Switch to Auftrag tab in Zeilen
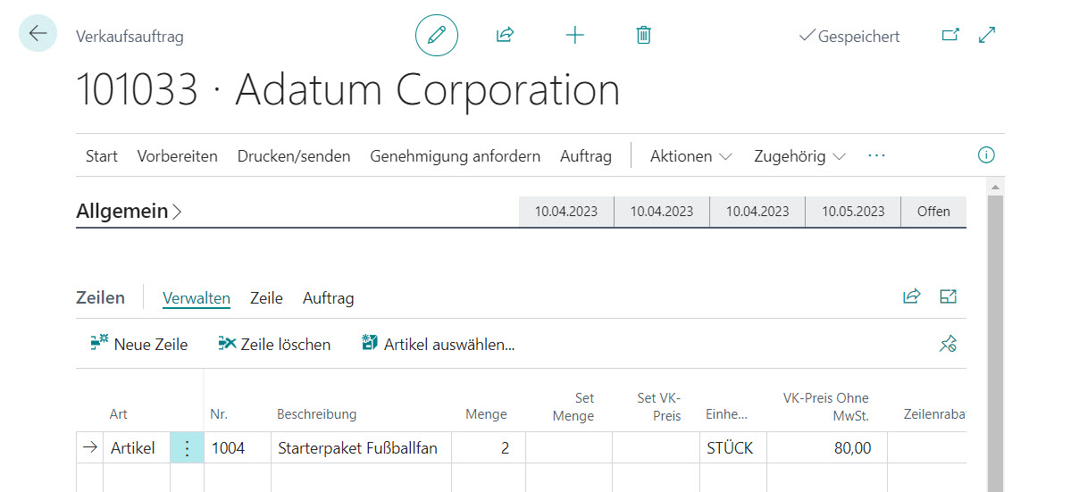 click(x=329, y=298)
